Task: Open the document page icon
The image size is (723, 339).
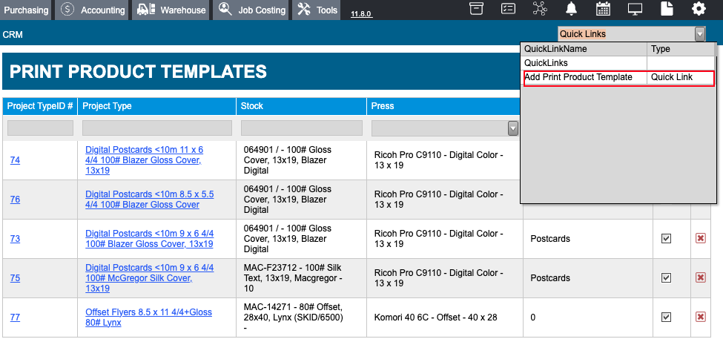Action: [667, 9]
